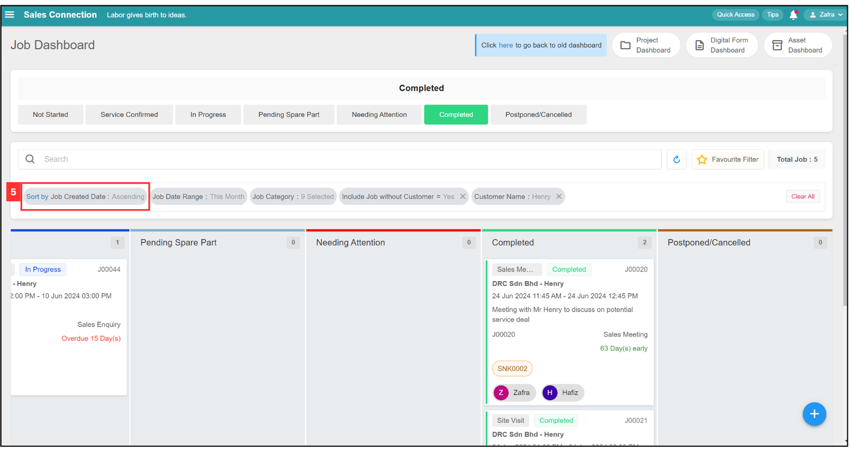Open the Sort by Job Created Date filter
Screen dimensions: 851x450
pyautogui.click(x=85, y=196)
